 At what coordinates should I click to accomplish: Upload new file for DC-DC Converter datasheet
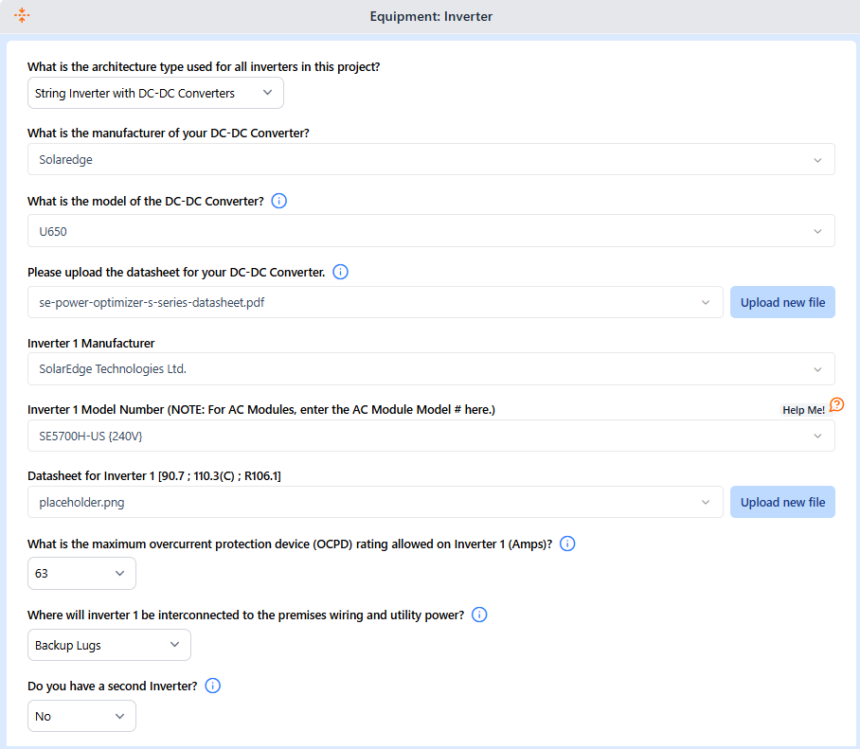point(782,302)
